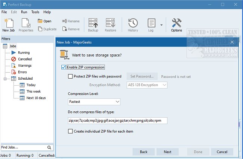Open the File menu
Screen dimensions: 243x159
click(4, 12)
